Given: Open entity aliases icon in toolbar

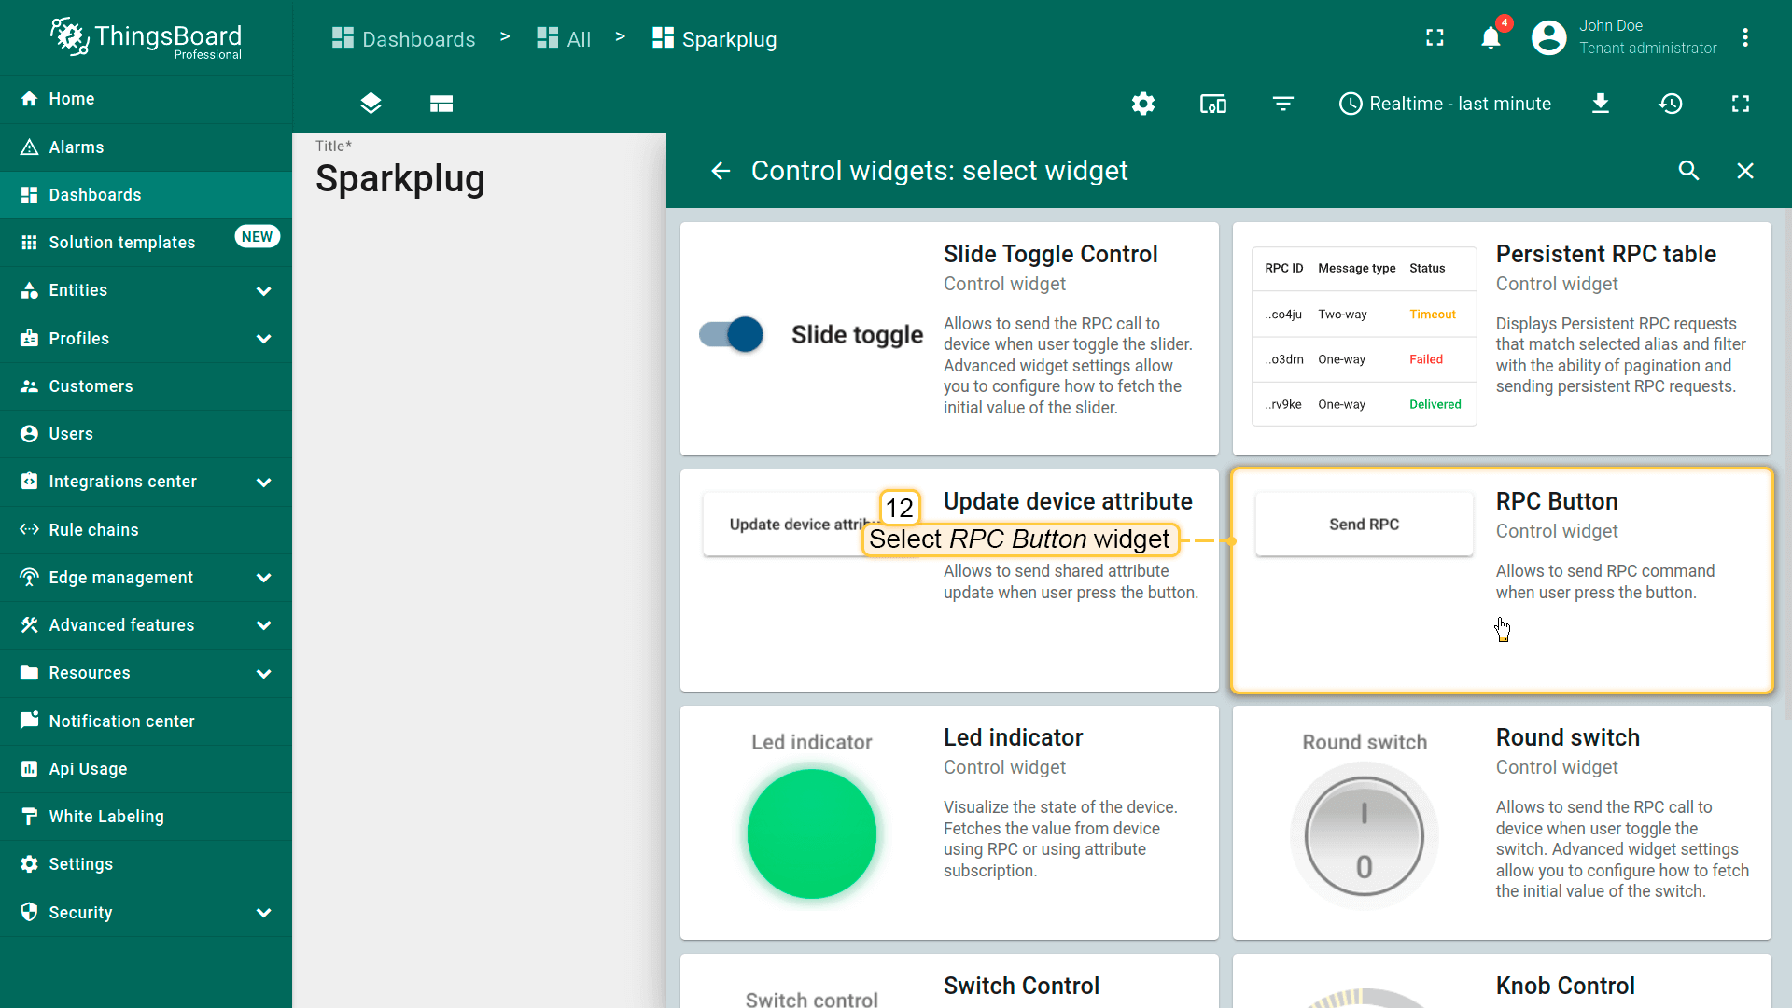Looking at the screenshot, I should click(1212, 104).
